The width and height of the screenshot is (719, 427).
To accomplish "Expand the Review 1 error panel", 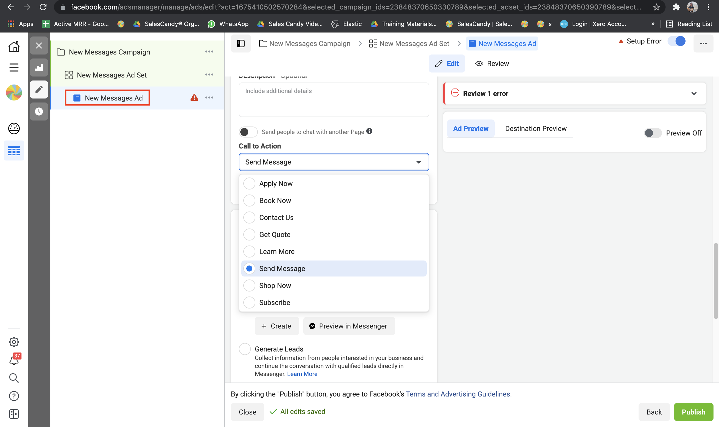I will tap(694, 93).
